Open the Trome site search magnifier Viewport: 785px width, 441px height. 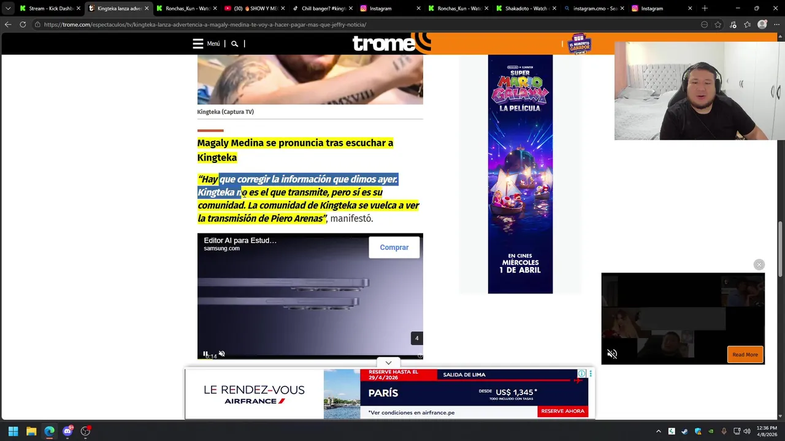pyautogui.click(x=234, y=43)
